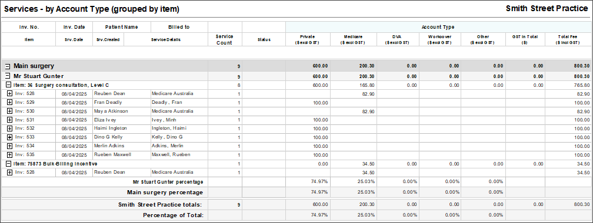Expand invoice 532 for Haimi Ingleton

point(10,129)
